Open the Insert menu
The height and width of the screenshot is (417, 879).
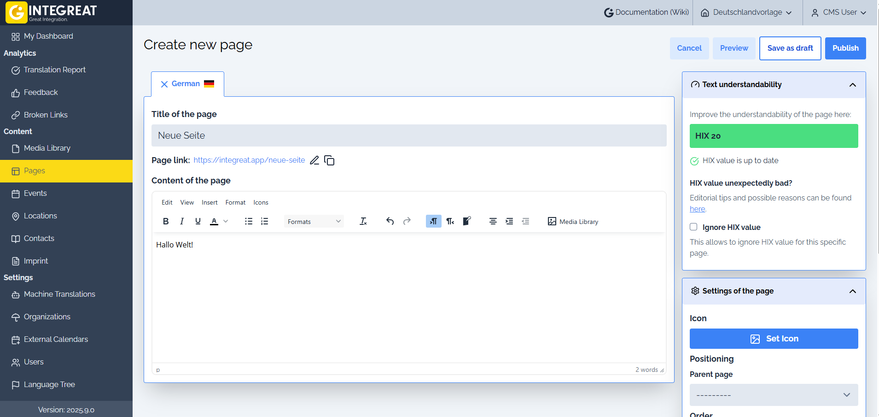[x=210, y=202]
